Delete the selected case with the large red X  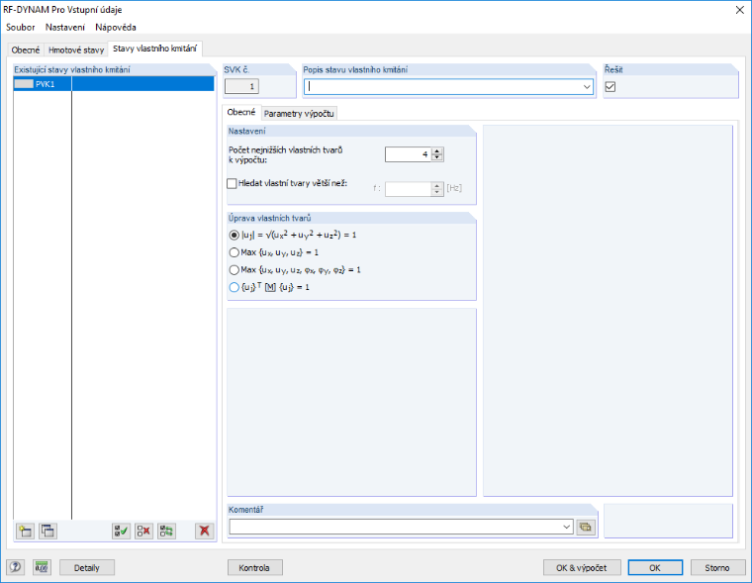pyautogui.click(x=204, y=531)
